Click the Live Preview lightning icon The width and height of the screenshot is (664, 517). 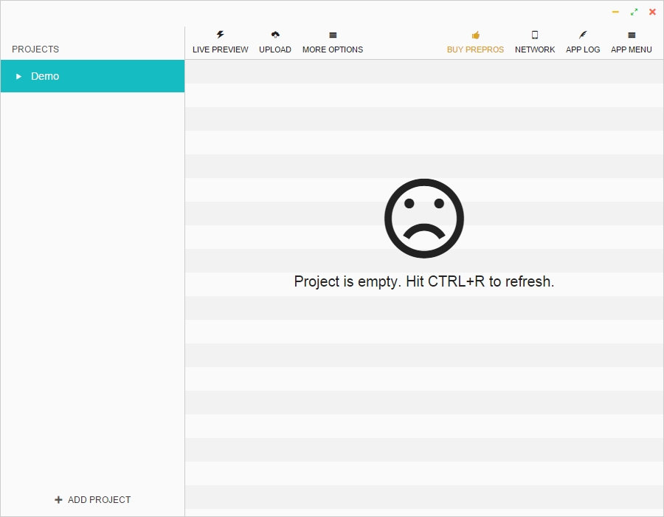pos(220,34)
